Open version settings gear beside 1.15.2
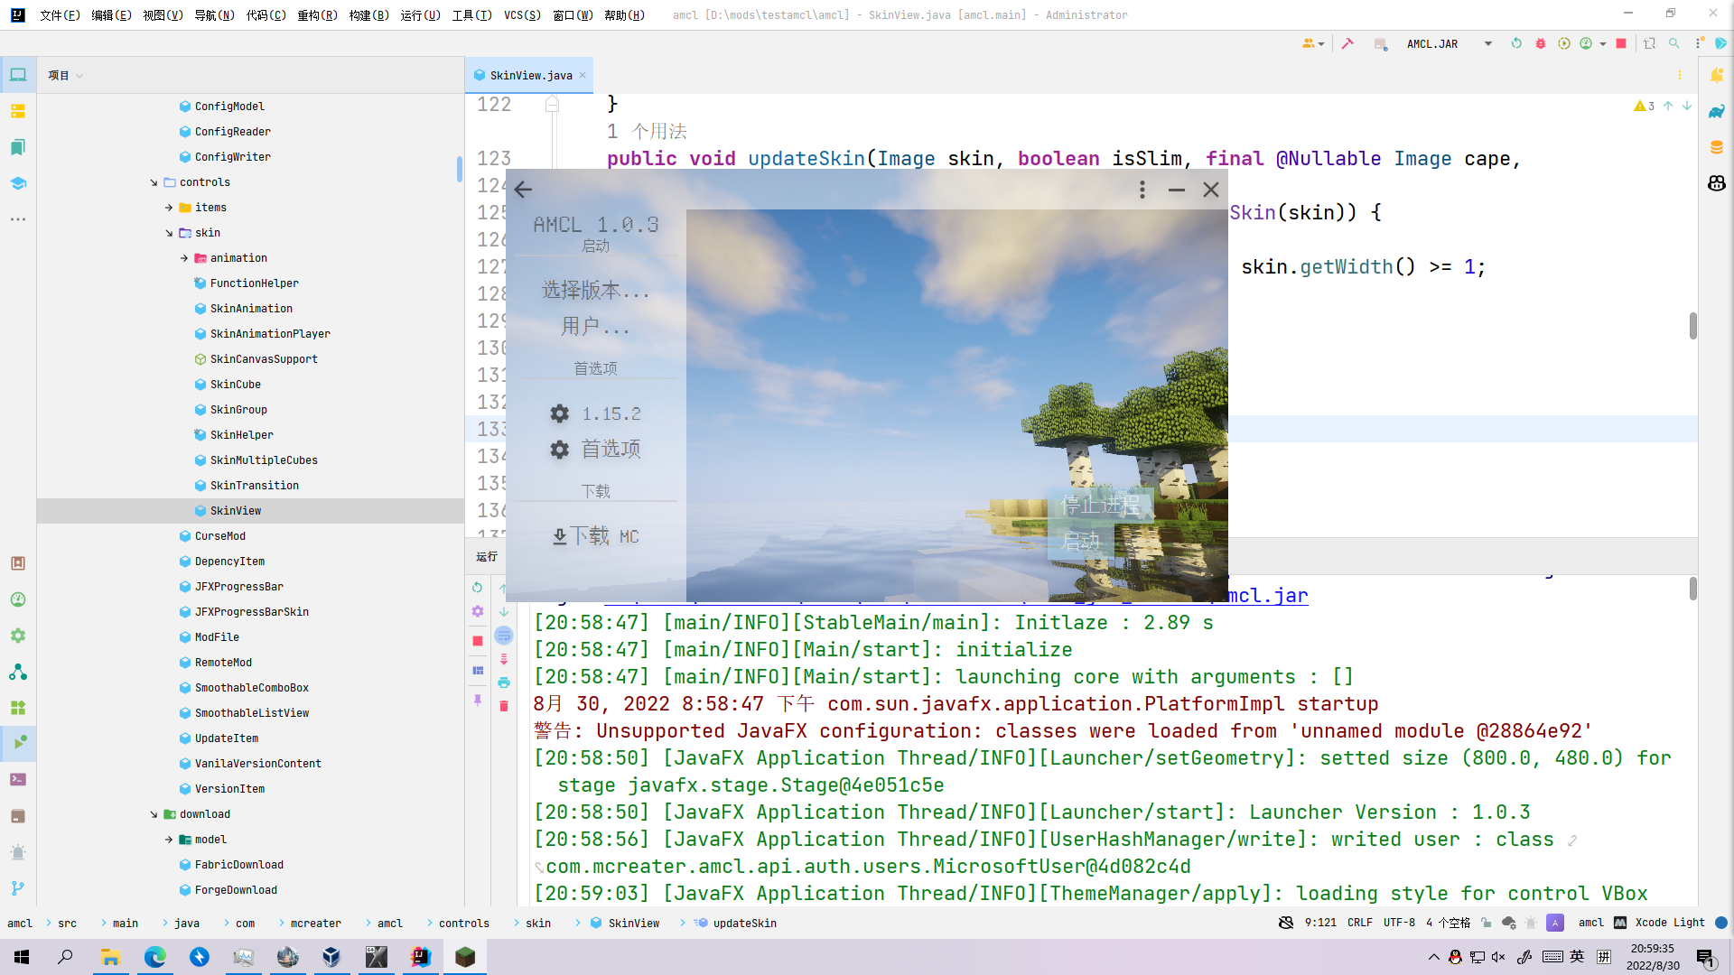This screenshot has width=1734, height=975. click(560, 413)
